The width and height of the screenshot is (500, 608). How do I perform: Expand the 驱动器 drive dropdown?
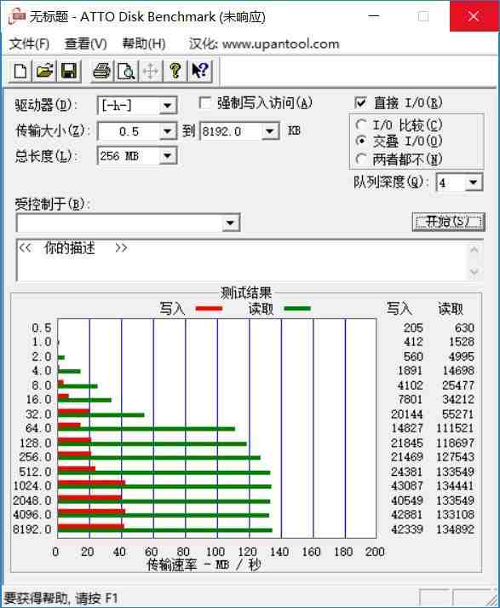(167, 106)
